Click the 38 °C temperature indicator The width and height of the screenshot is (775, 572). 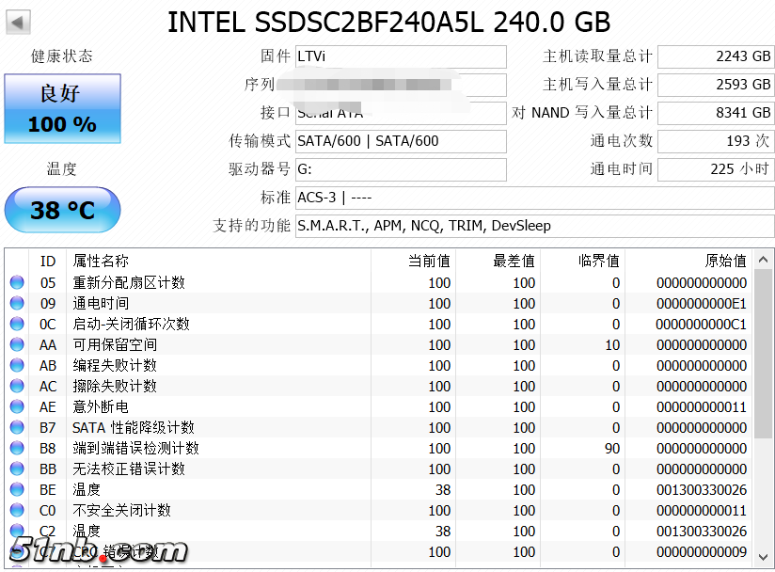coord(62,209)
